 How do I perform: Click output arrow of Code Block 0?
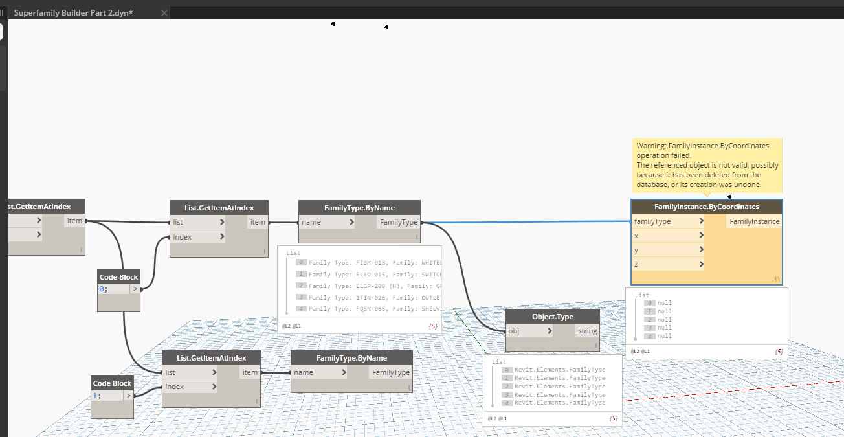coord(135,289)
